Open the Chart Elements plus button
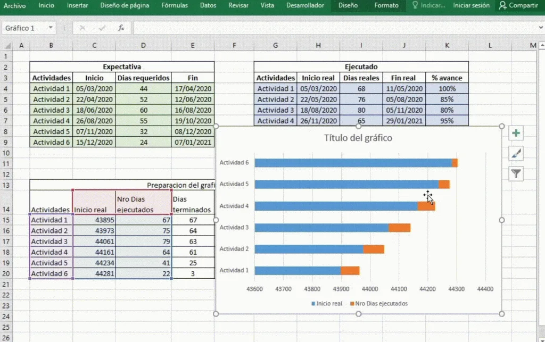This screenshot has height=342, width=545. pyautogui.click(x=516, y=134)
